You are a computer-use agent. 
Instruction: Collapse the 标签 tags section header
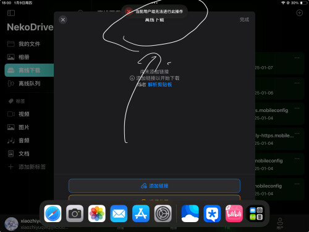click(x=17, y=101)
